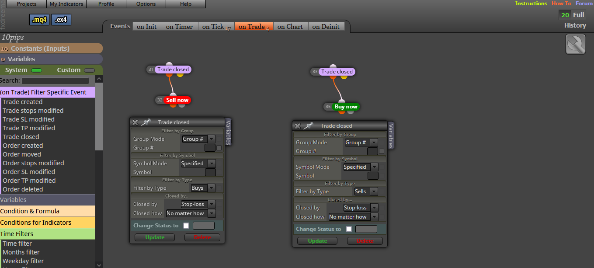Open Variables side tab of Buys dialog

click(228, 131)
